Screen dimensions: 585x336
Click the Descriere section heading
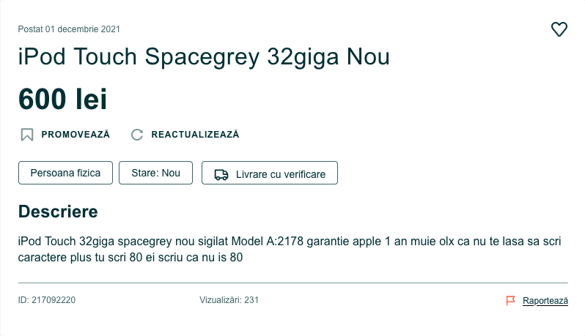tap(58, 212)
